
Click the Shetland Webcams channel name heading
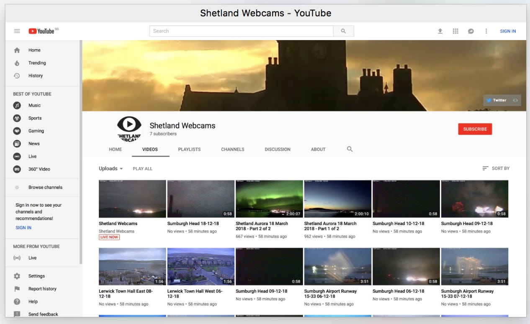(183, 125)
